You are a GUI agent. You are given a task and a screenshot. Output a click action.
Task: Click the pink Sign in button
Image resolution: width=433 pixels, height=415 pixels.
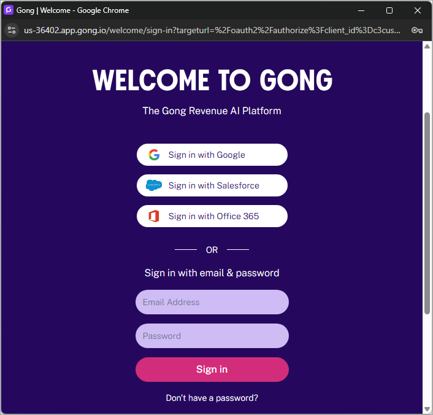click(212, 370)
